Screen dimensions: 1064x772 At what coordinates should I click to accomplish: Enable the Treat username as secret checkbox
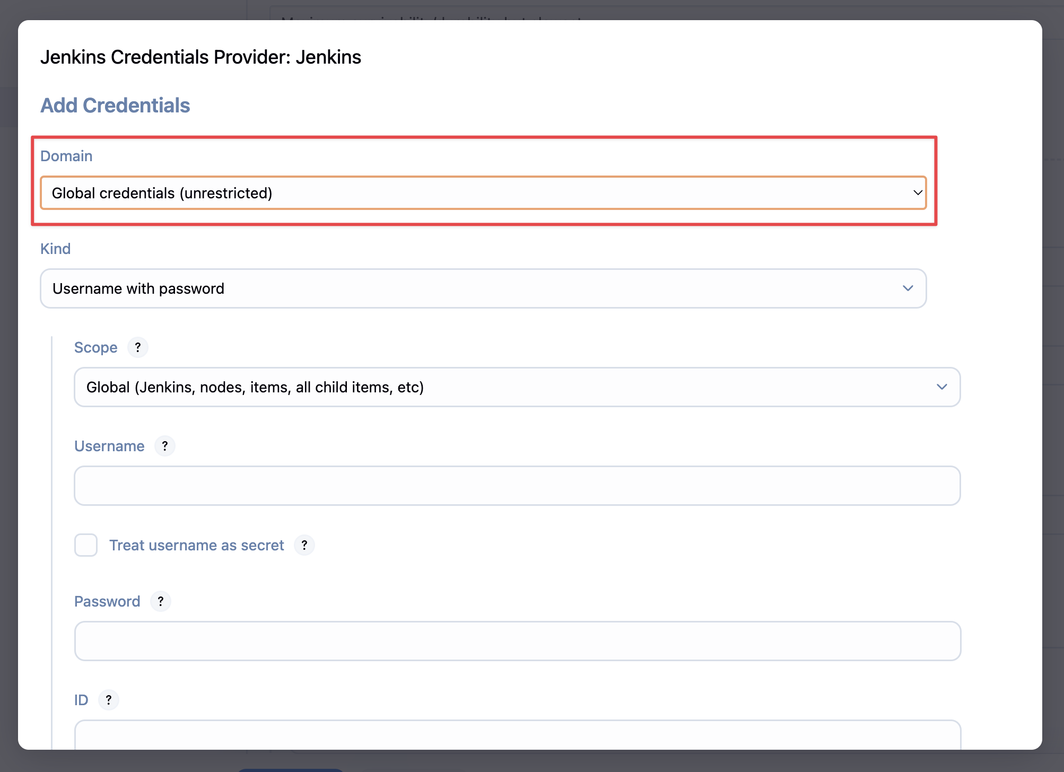[x=86, y=545]
